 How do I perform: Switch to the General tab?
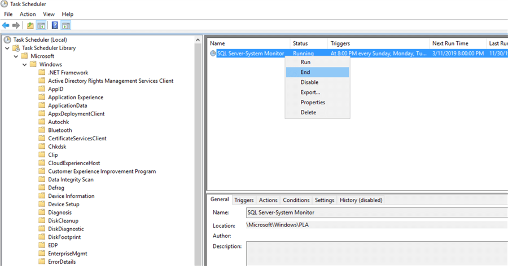coord(220,200)
